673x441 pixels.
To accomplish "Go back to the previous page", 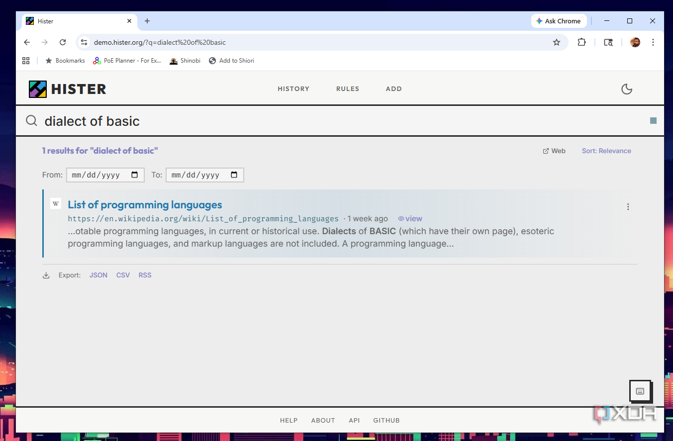I will pyautogui.click(x=27, y=42).
